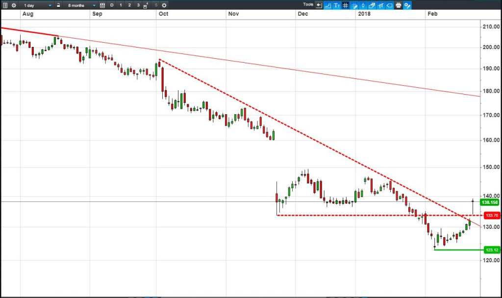Open the gear-and-pencil customise icon
Viewport: 502px width, 298px height.
(x=407, y=5)
